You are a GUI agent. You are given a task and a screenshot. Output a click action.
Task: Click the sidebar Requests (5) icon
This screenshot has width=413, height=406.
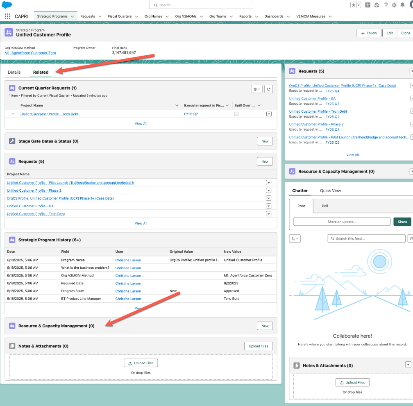(292, 71)
